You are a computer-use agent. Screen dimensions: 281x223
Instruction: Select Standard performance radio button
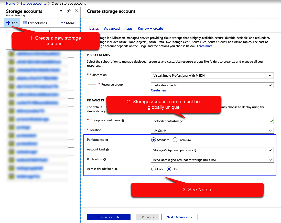coord(154,140)
